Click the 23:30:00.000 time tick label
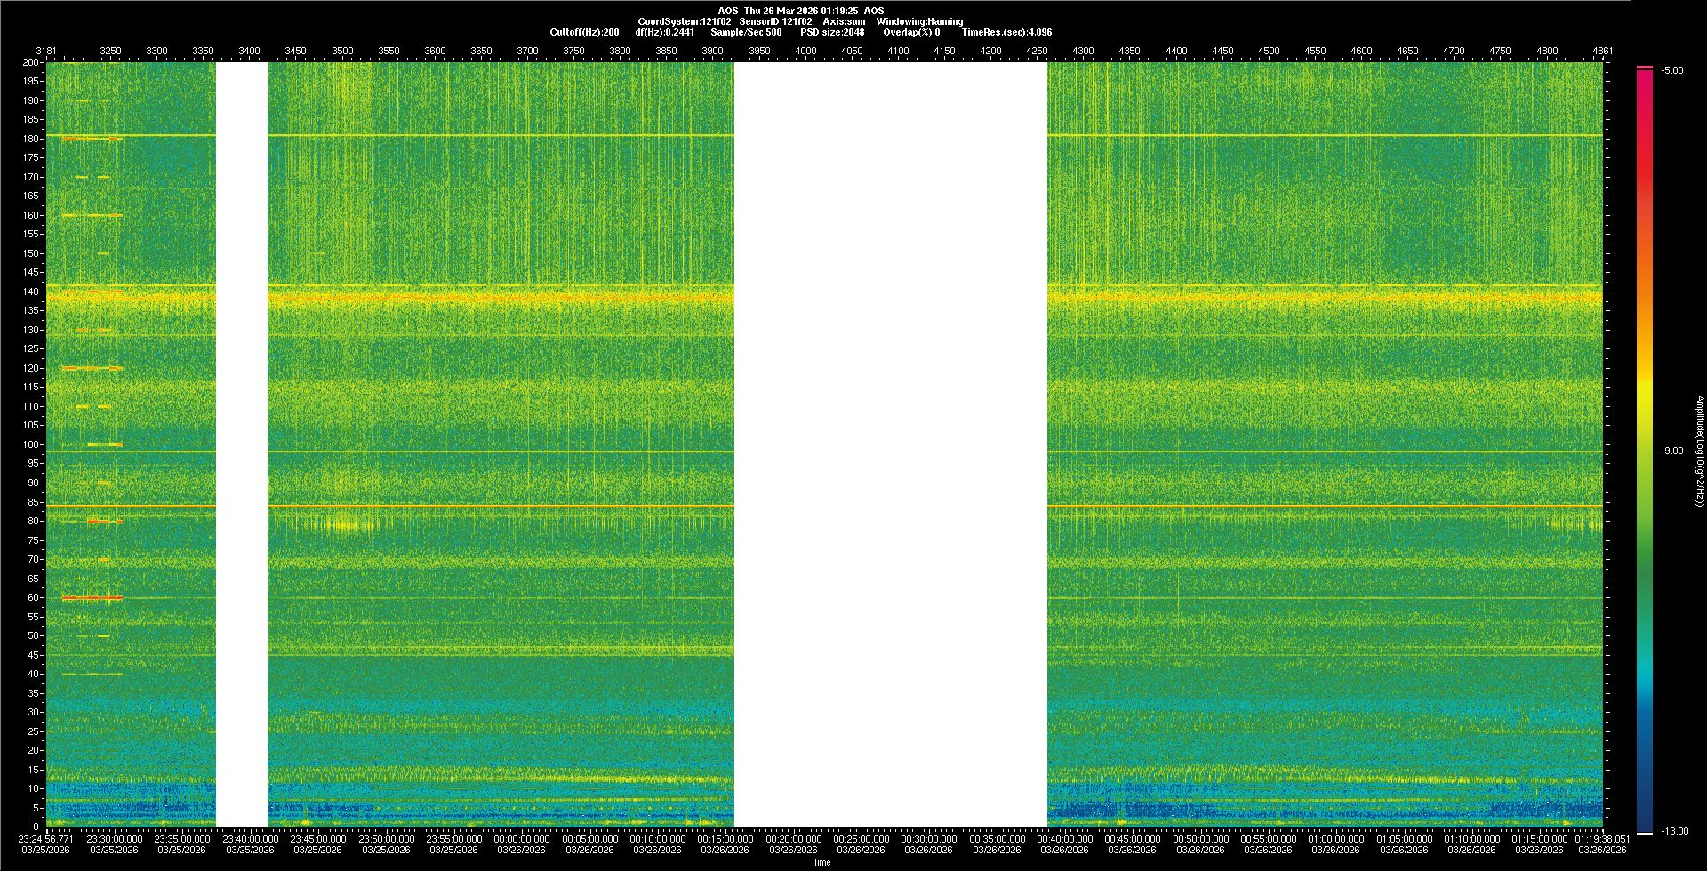Screen dimensions: 1707x871 (114, 839)
